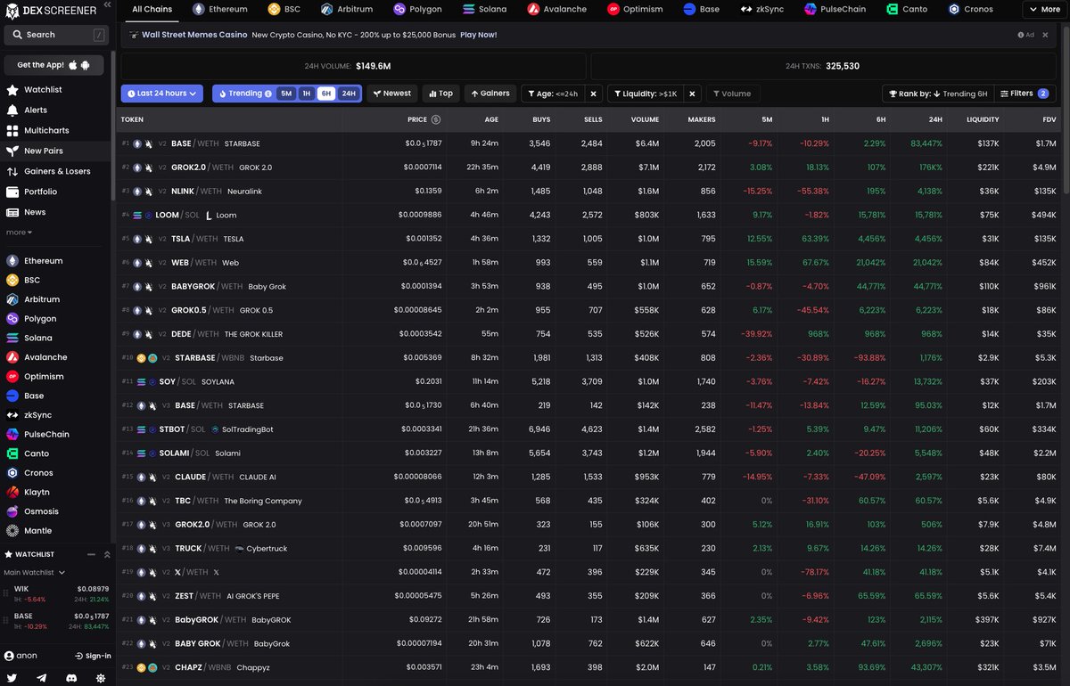Switch to Top sorting
1070x686 pixels.
(x=440, y=94)
